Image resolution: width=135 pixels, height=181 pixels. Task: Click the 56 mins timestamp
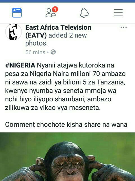(x=35, y=52)
